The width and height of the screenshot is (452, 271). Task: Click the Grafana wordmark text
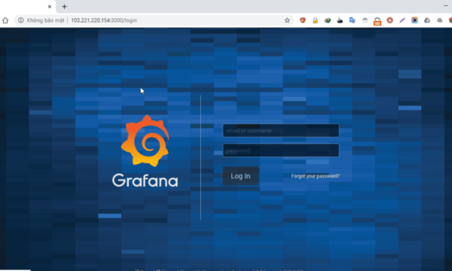point(145,180)
